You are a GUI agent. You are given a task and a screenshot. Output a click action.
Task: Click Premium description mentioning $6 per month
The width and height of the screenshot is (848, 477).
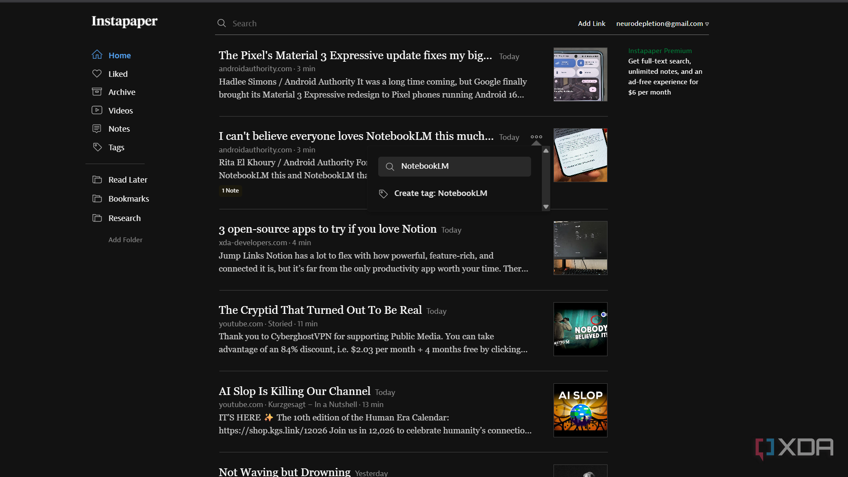(665, 76)
